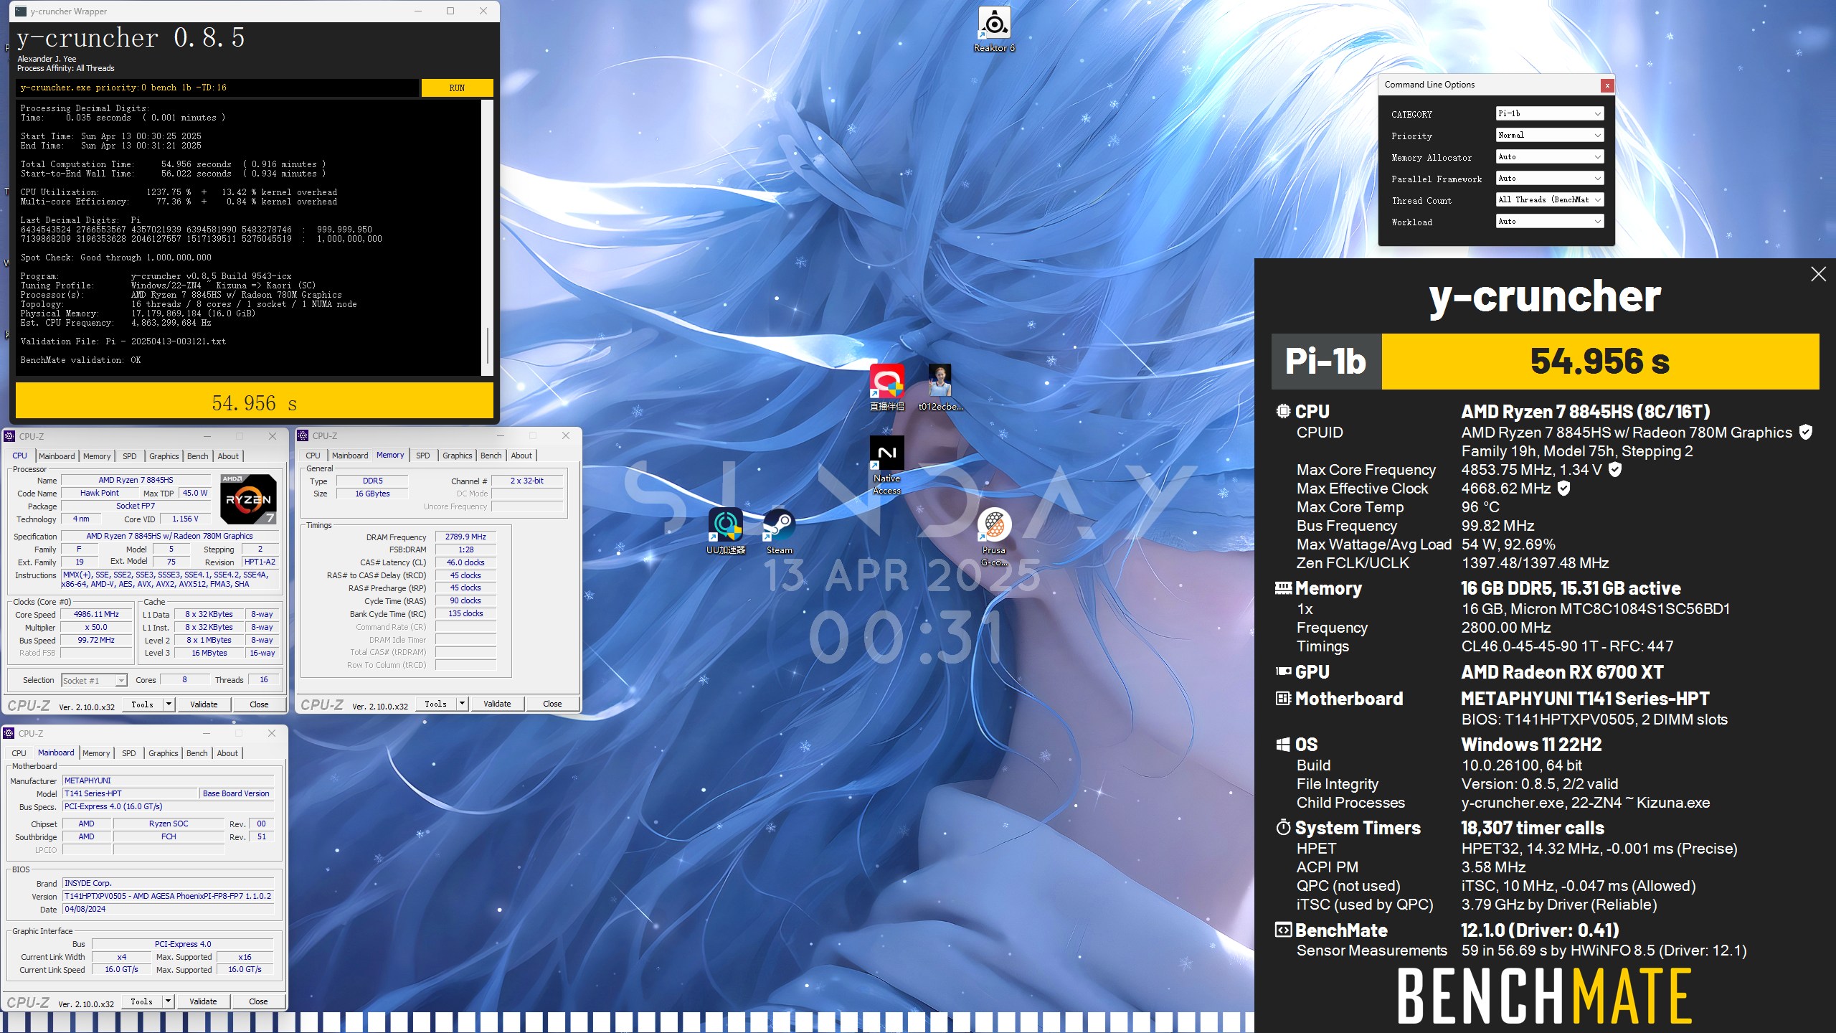Click CPU-Z Mainboard window title icon
Image resolution: width=1836 pixels, height=1033 pixels.
click(9, 733)
